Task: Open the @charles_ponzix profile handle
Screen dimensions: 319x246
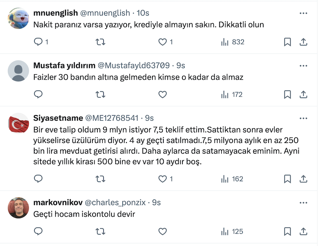Action: click(115, 203)
